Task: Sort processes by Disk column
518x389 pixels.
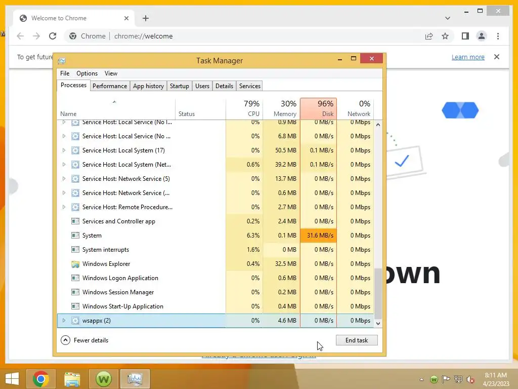Action: point(319,108)
